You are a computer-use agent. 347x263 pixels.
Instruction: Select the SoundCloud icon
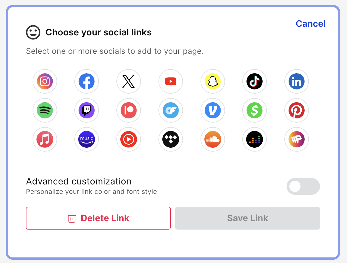213,139
